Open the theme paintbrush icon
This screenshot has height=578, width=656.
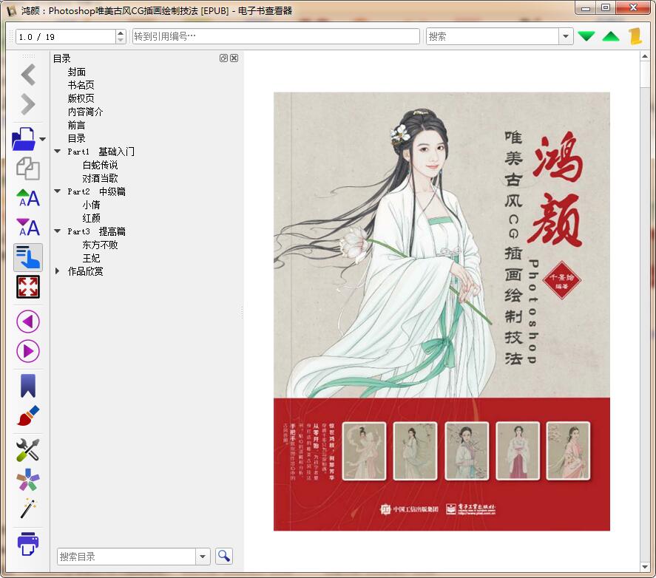click(28, 415)
